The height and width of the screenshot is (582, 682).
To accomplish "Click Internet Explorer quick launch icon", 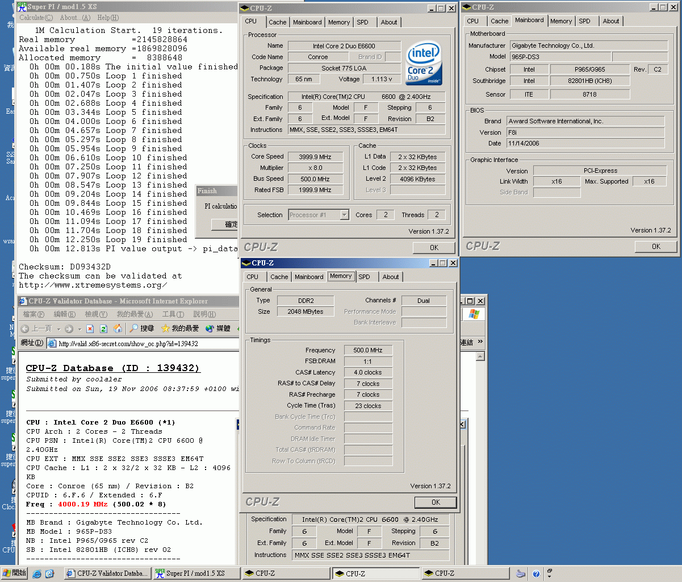I will [37, 574].
